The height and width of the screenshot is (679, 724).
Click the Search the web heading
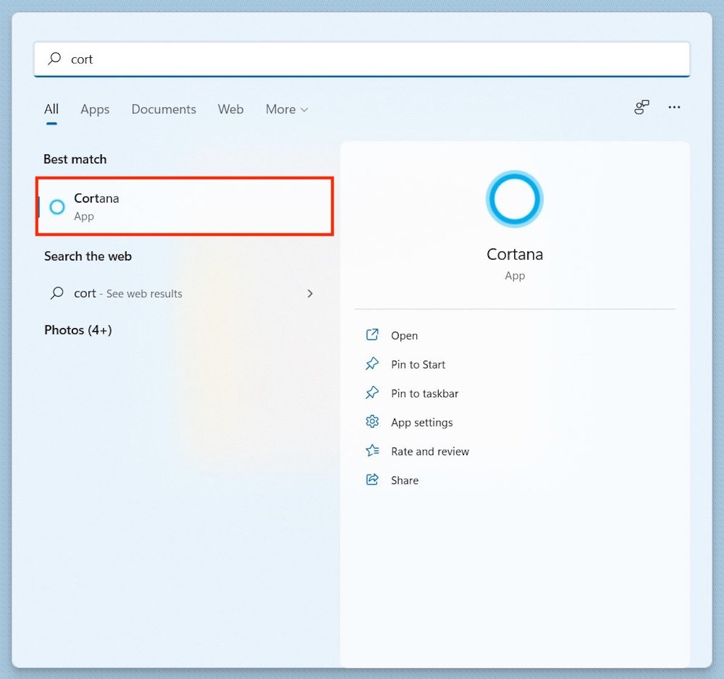[87, 256]
